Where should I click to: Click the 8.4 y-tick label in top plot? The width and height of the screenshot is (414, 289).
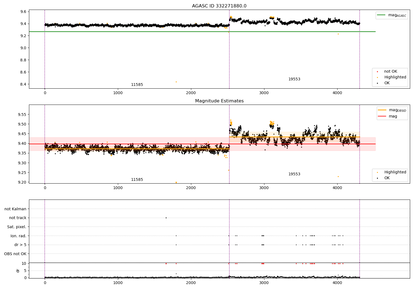click(x=23, y=84)
